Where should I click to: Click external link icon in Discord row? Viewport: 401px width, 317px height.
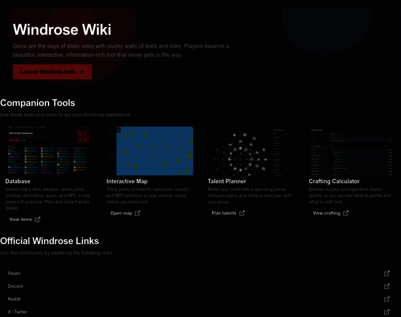coord(387,286)
